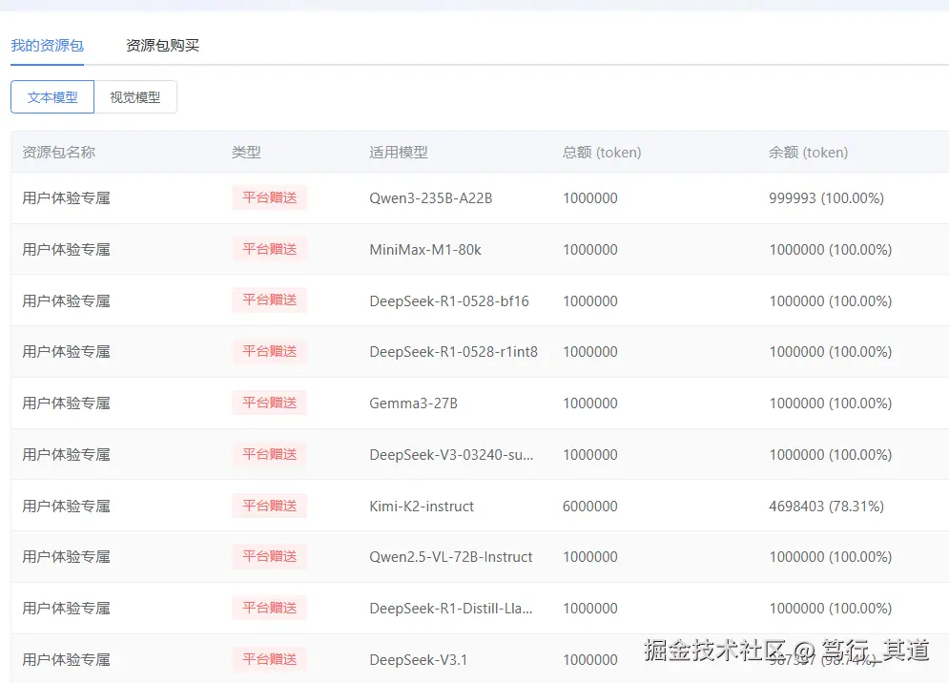Click the 1000000 total for Qwen3-235B-A22B
This screenshot has width=949, height=683.
tap(590, 198)
